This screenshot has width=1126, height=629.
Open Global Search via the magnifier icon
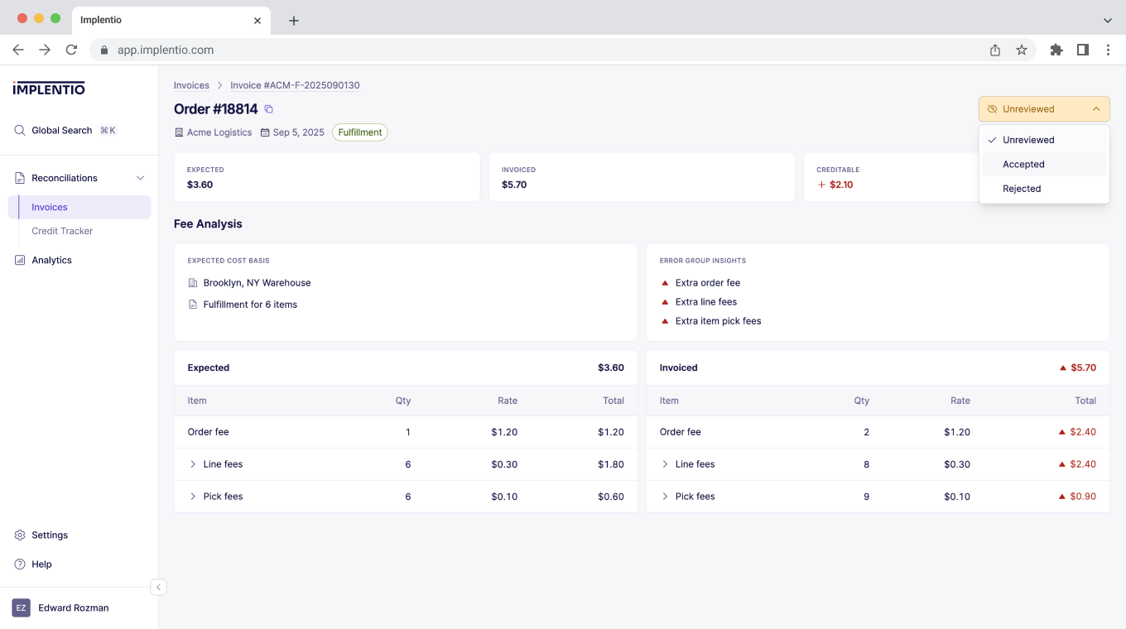18,130
